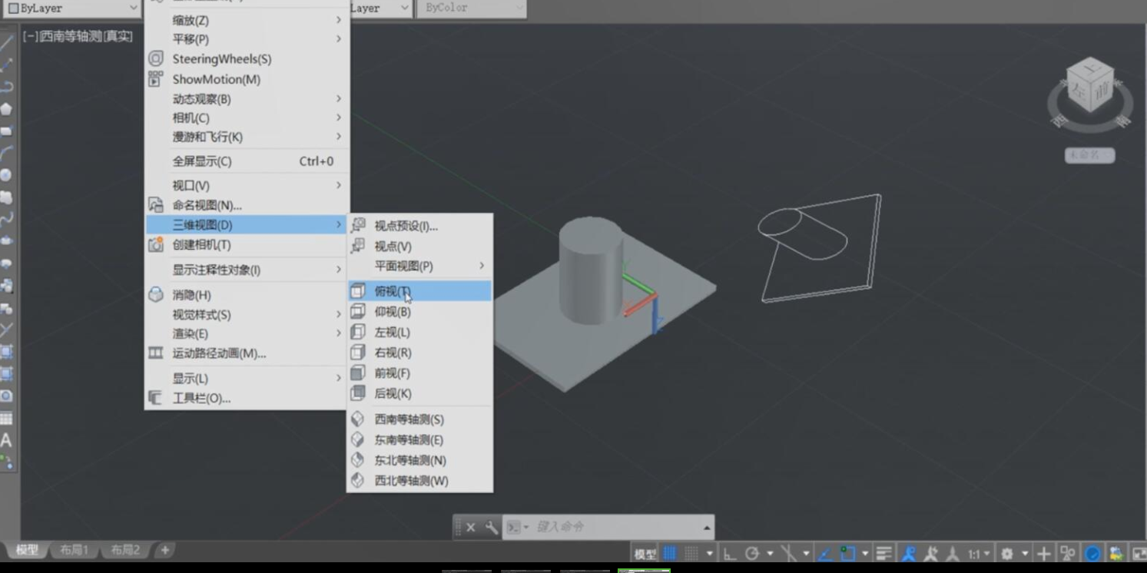
Task: Toggle object snap tracking in status bar
Action: click(826, 553)
